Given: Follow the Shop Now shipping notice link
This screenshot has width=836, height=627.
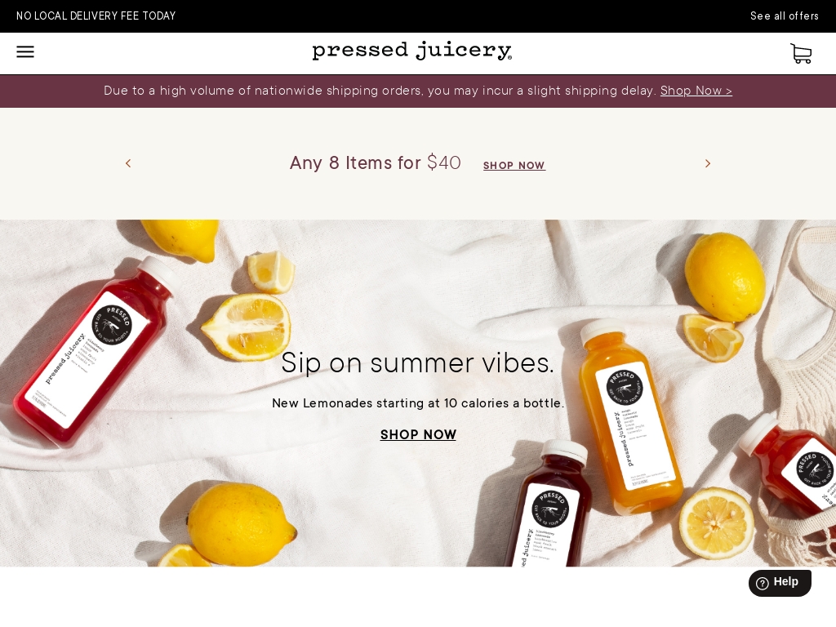Looking at the screenshot, I should [696, 91].
